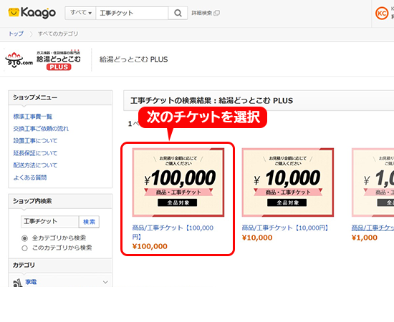Expand the 家電 category chevron
The image size is (394, 322).
click(105, 283)
